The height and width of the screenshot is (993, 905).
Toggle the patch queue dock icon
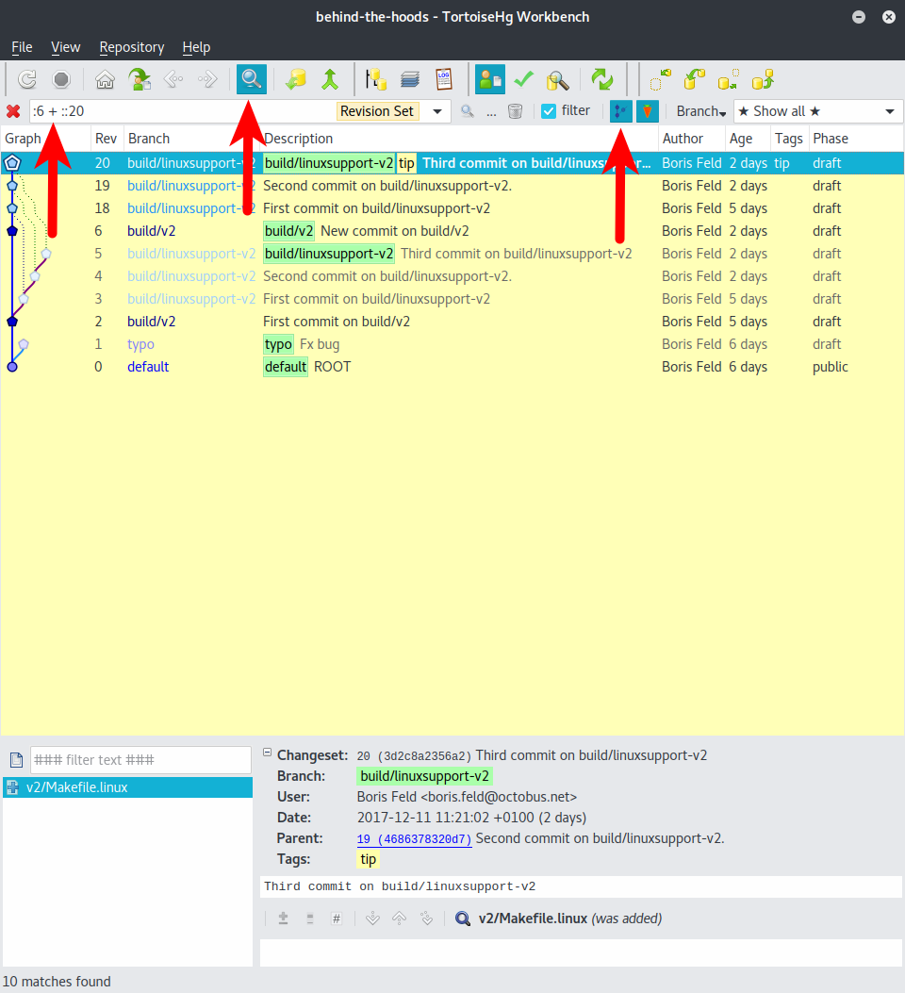click(x=410, y=80)
